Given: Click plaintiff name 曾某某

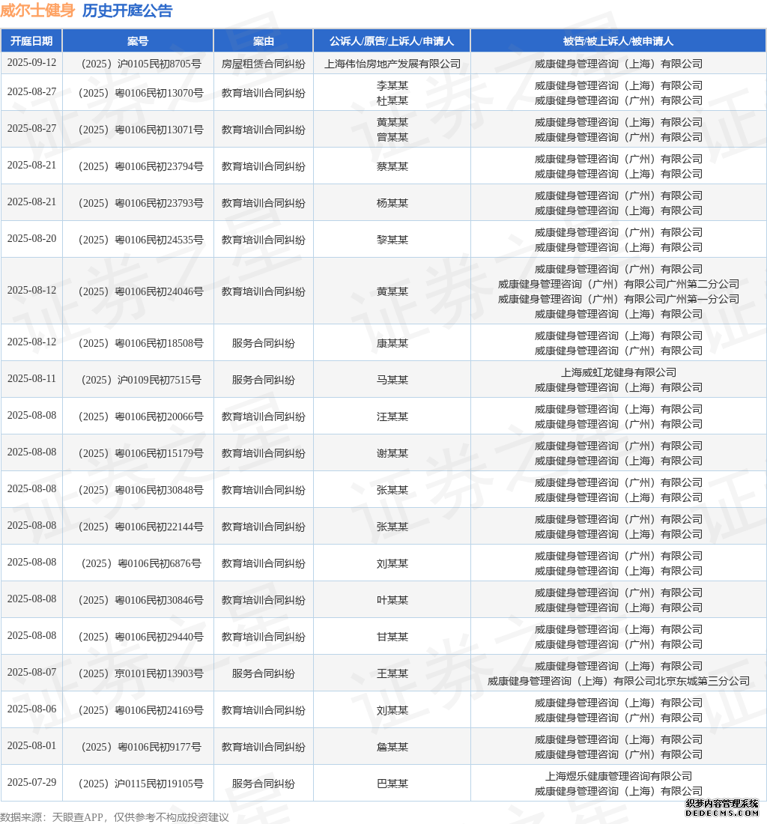Looking at the screenshot, I should 392,137.
